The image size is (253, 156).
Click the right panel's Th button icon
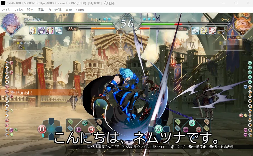(x=178, y=128)
